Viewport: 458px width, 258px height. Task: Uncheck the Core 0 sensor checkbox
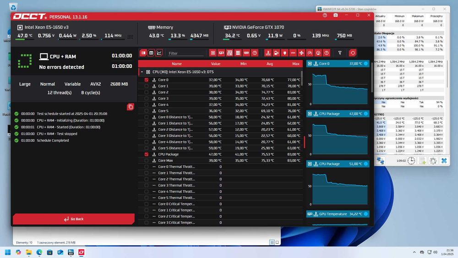click(x=147, y=80)
